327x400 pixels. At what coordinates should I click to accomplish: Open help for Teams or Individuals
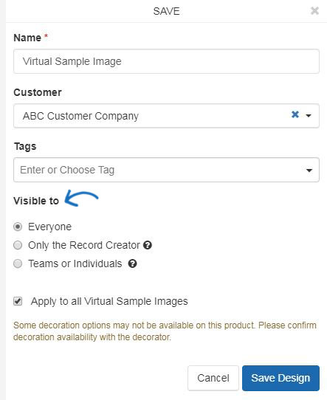132,263
